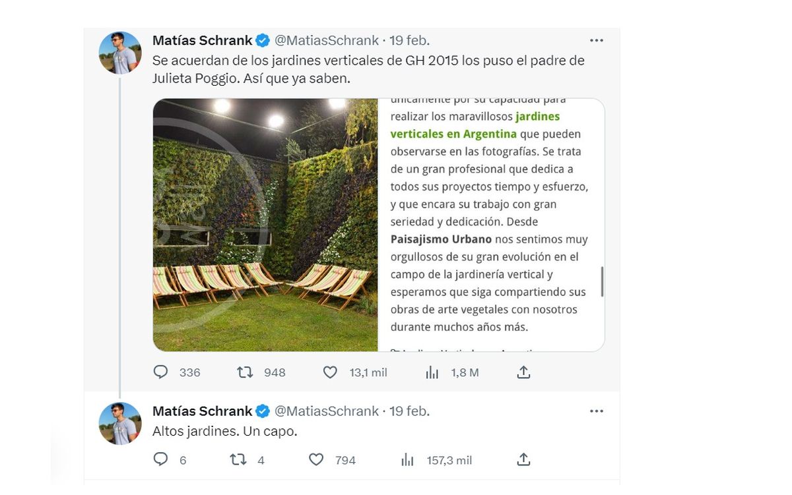This screenshot has height=495, width=792.
Task: Click the first tweet's profile avatar
Action: pos(120,53)
